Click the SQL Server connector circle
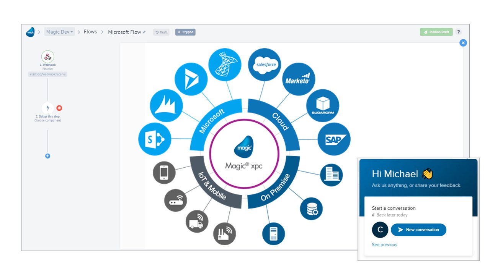Viewport: 490px width, 275px height. (x=225, y=65)
